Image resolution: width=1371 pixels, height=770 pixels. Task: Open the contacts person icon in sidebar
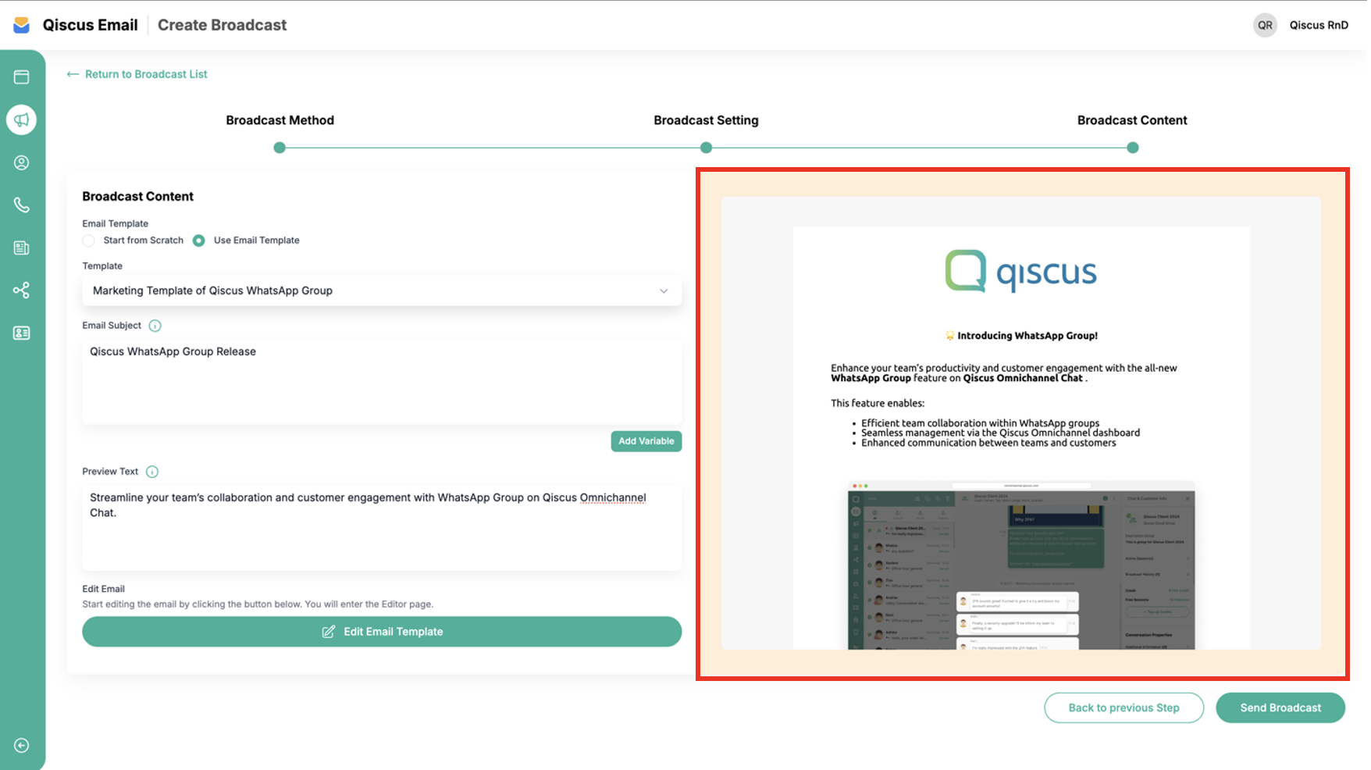coord(22,162)
